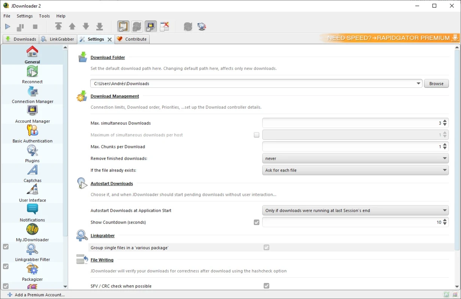Switch to the Contribute tab
Screen dimensions: 461x299
point(132,39)
